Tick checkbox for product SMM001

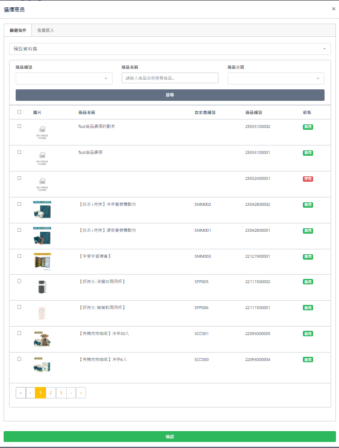pyautogui.click(x=19, y=230)
